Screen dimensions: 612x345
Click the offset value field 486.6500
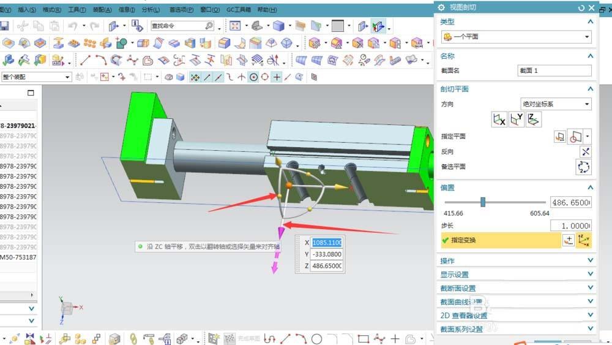coord(570,202)
